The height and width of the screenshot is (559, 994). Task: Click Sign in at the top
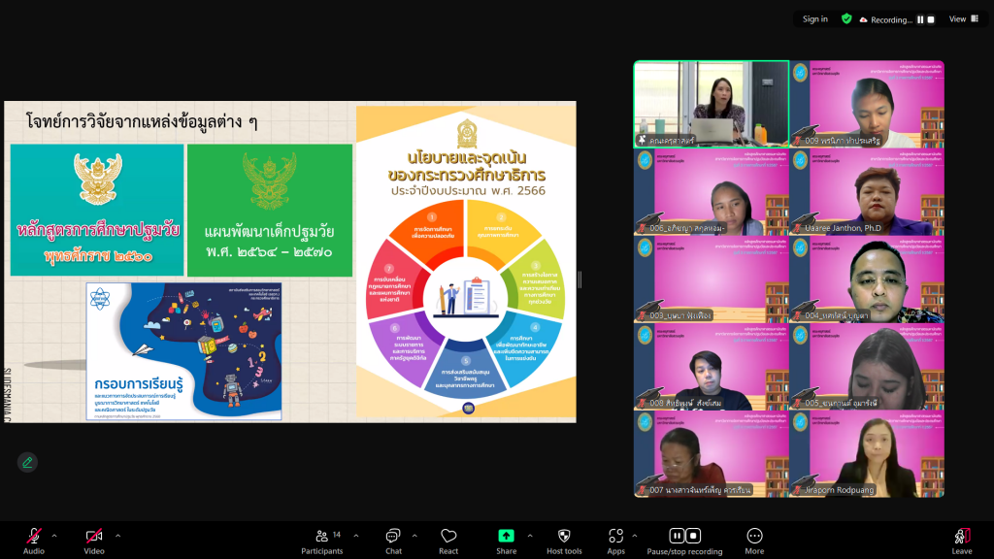tap(815, 18)
